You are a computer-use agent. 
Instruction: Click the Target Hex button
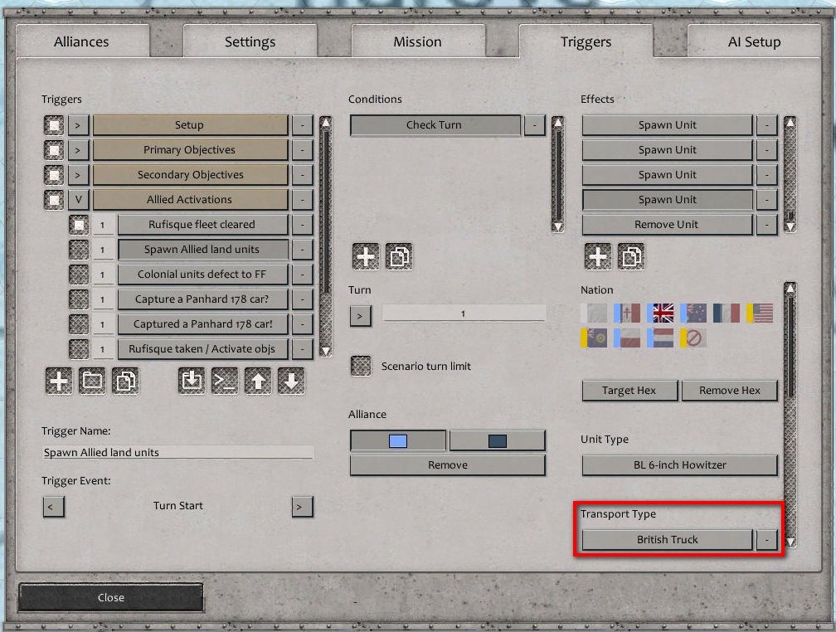click(x=629, y=391)
